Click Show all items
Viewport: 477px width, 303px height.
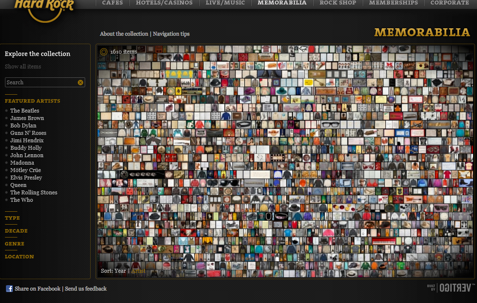click(23, 66)
